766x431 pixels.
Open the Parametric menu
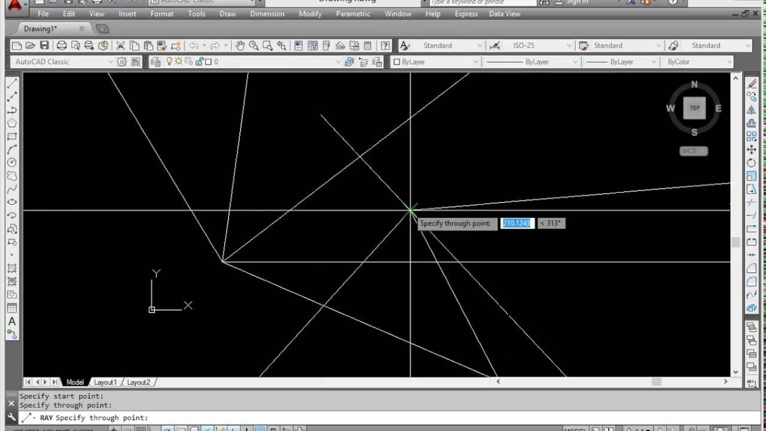(353, 14)
